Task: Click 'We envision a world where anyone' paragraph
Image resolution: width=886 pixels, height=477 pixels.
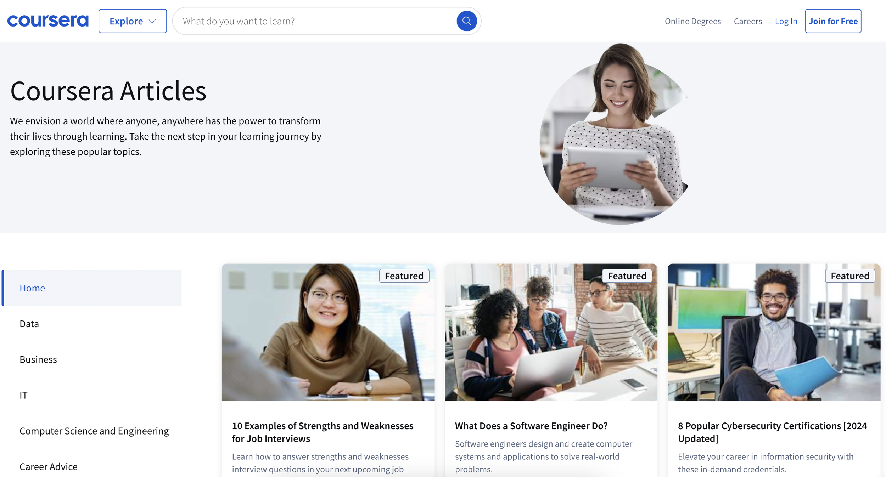Action: [166, 136]
